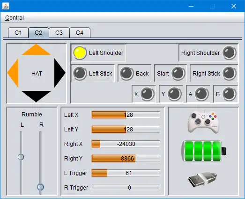Click the R Trigger bar showing 0

pos(126,188)
